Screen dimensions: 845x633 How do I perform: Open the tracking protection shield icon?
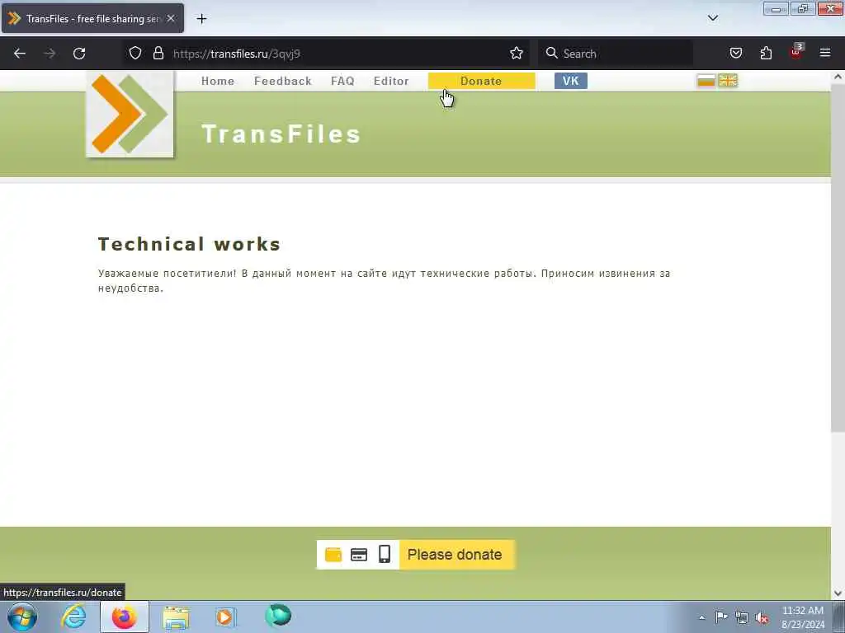click(135, 53)
